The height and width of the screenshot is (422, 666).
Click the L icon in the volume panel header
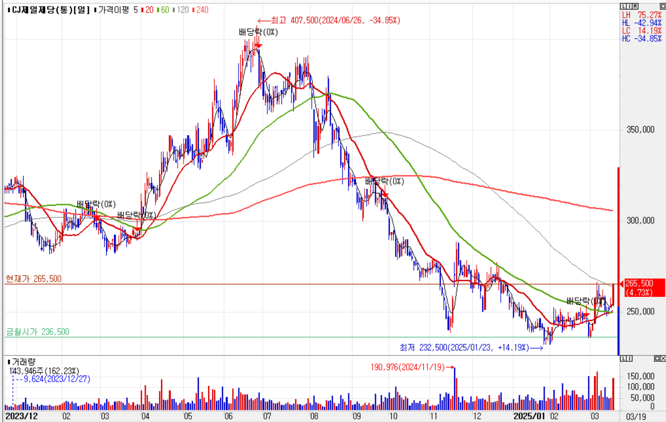pos(623,359)
